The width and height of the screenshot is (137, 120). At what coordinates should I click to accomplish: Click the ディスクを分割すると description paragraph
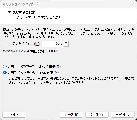[x=71, y=80]
